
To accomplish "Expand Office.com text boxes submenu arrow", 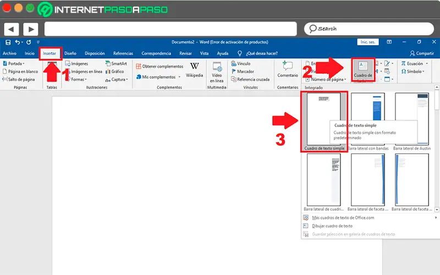I will 436,217.
